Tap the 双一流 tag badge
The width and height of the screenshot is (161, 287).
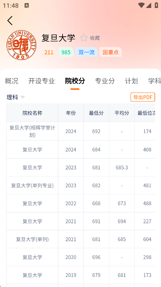coord(86,52)
